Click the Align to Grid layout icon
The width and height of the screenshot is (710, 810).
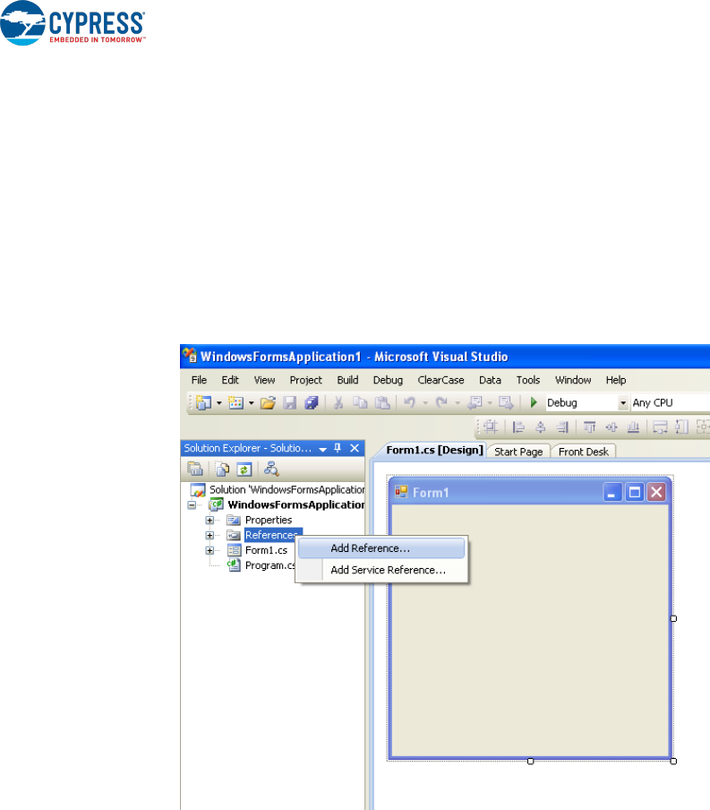click(491, 427)
